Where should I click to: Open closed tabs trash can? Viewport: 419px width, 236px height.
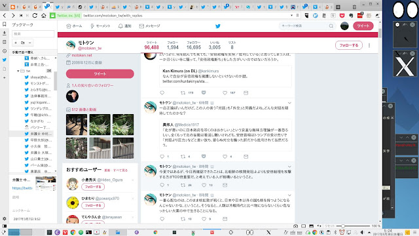[354, 7]
